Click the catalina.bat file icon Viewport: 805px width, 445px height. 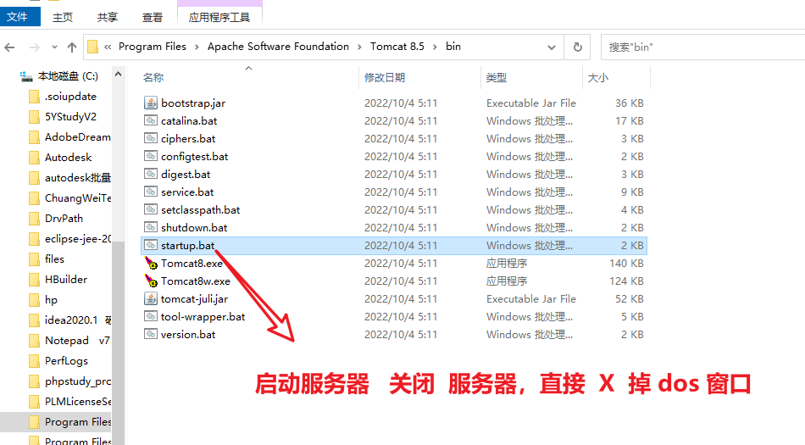(x=151, y=120)
